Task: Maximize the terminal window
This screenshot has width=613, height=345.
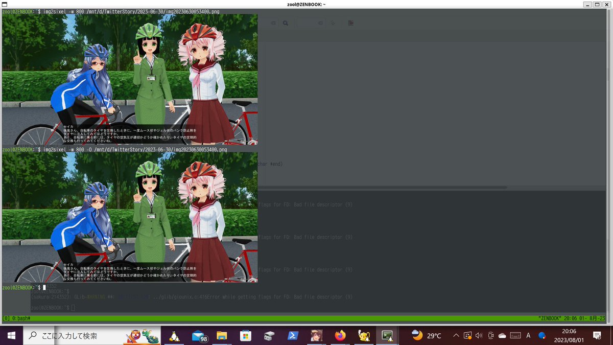Action: point(597,4)
